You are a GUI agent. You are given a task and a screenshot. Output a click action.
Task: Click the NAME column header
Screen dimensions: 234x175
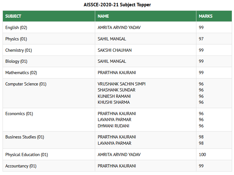(x=103, y=16)
